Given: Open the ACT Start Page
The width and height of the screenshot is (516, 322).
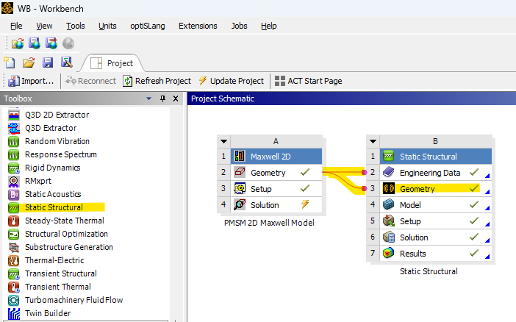Looking at the screenshot, I should pos(308,81).
